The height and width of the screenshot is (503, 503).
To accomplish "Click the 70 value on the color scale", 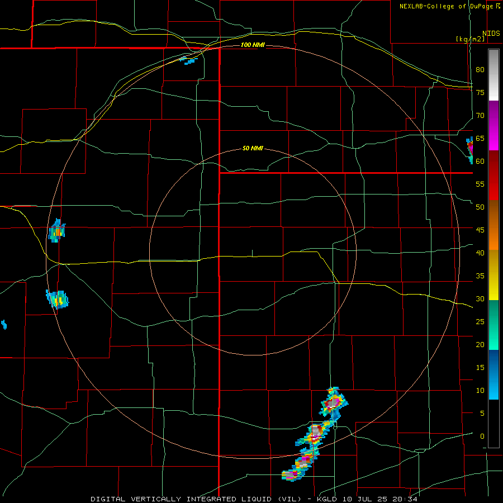I will click(x=480, y=116).
